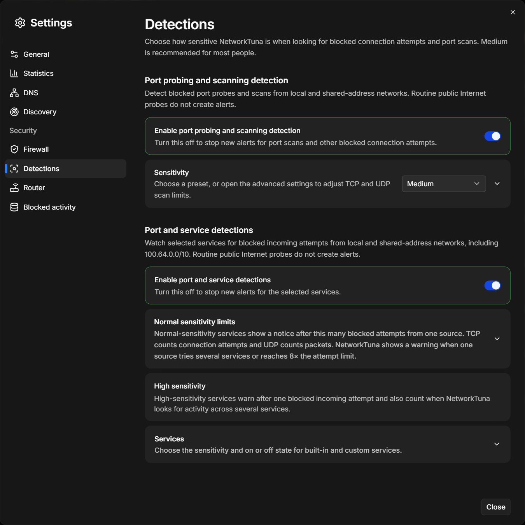This screenshot has height=525, width=525.
Task: Open Firewall settings page
Action: tap(65, 149)
